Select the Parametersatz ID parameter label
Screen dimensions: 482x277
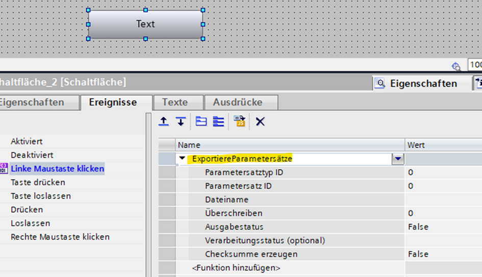tap(238, 186)
